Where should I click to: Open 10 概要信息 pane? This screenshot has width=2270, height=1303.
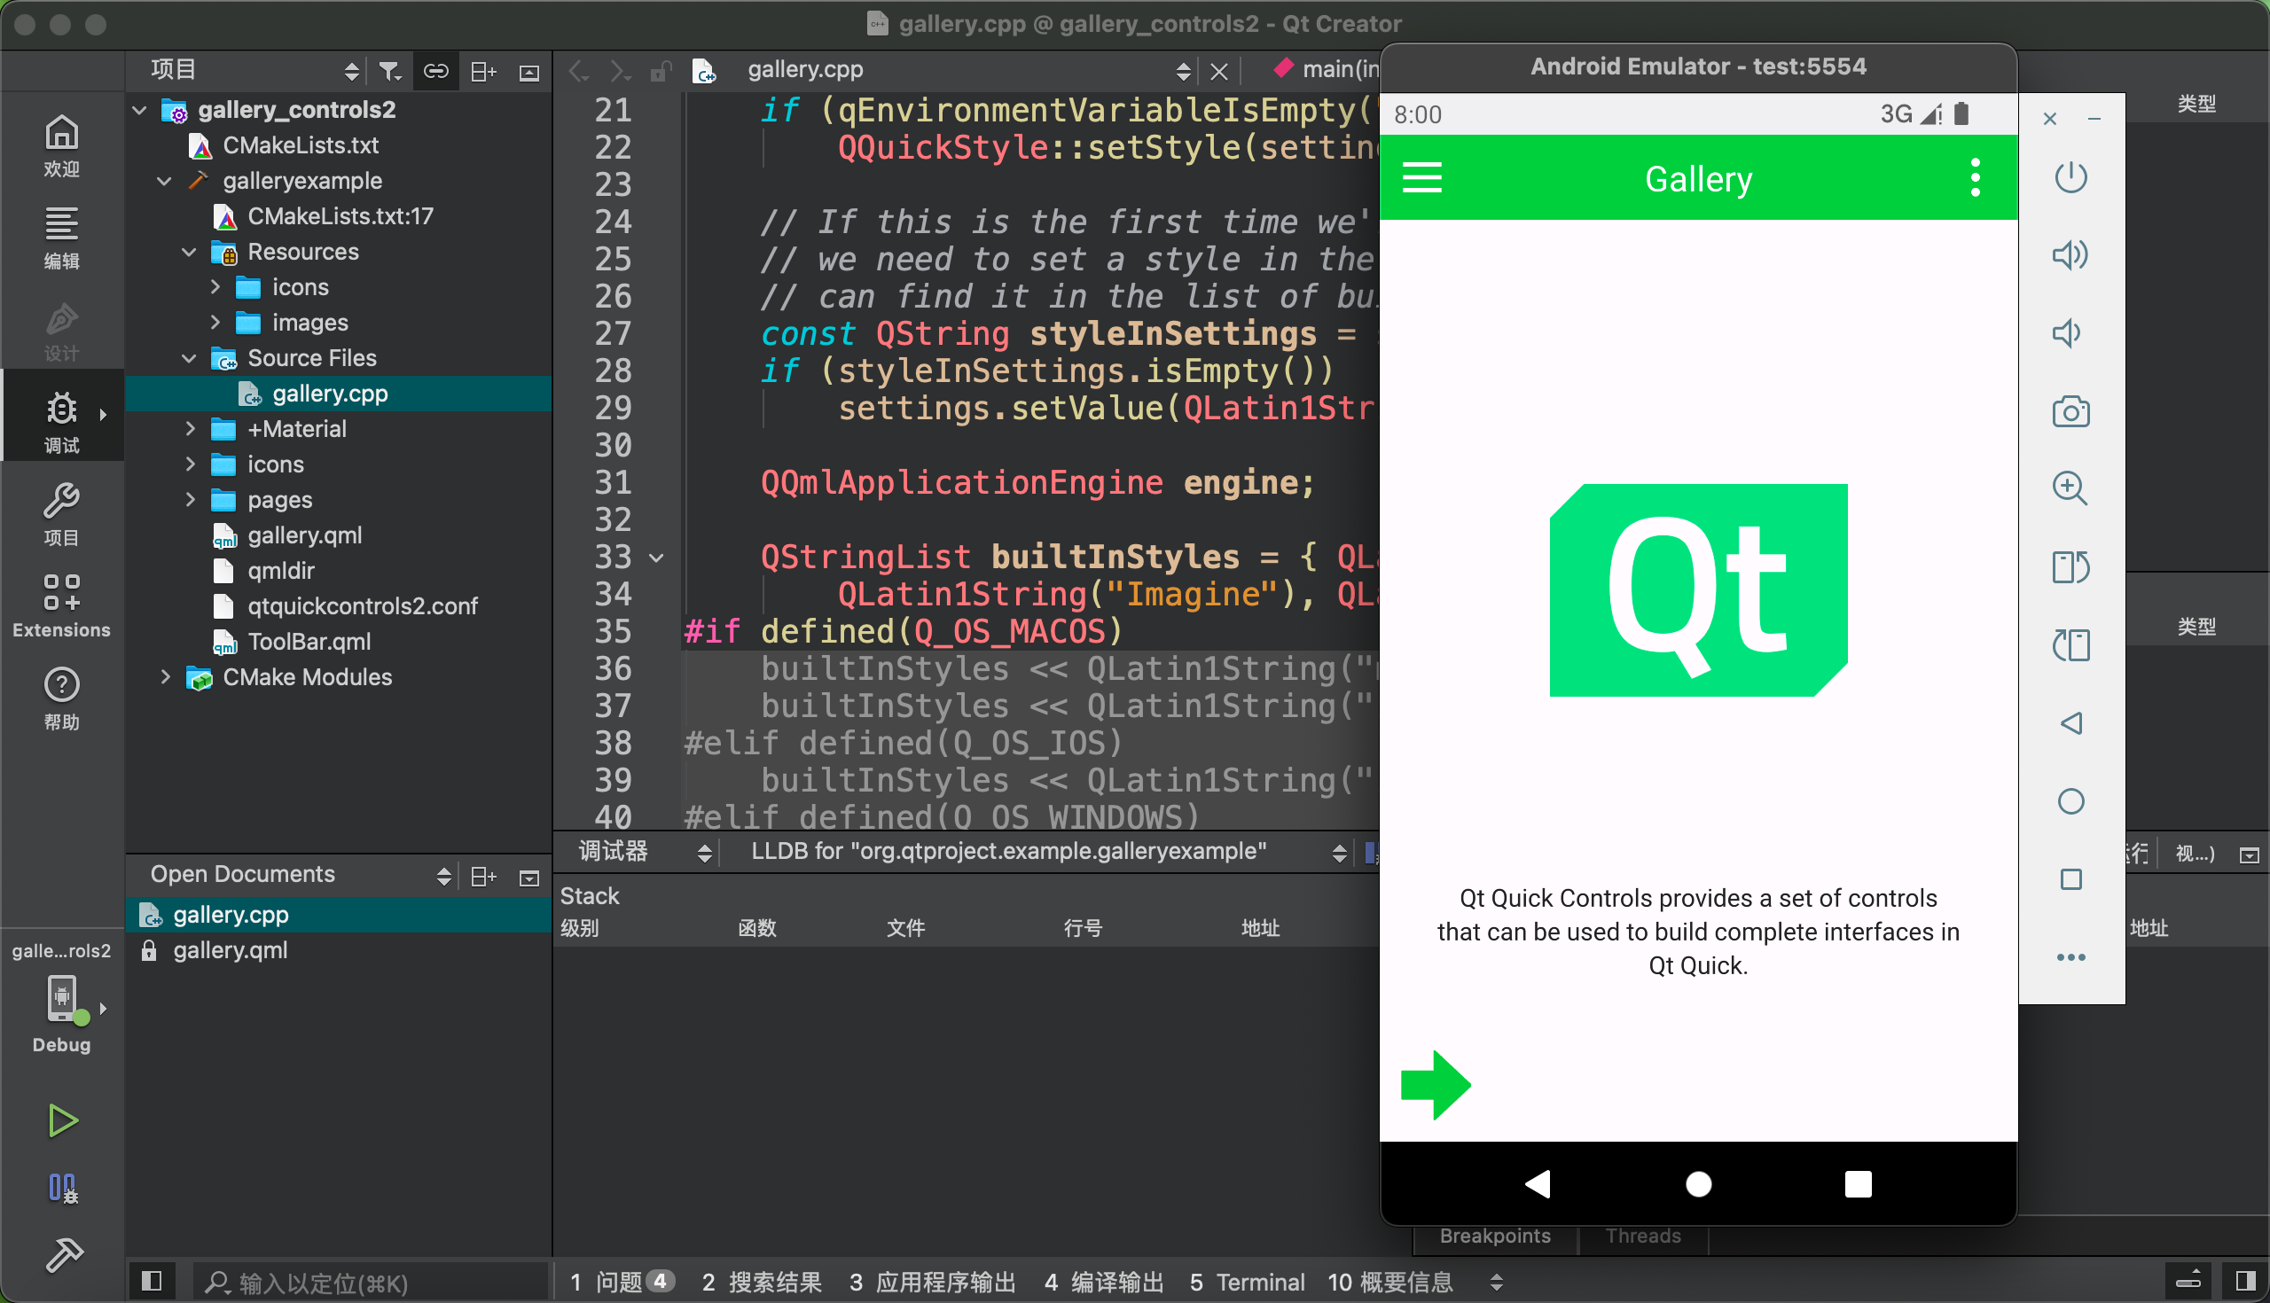coord(1390,1282)
